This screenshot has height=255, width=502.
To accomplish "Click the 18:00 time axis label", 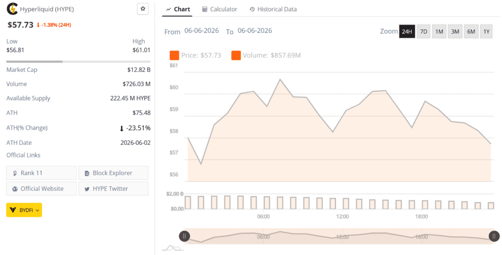I will tap(421, 217).
